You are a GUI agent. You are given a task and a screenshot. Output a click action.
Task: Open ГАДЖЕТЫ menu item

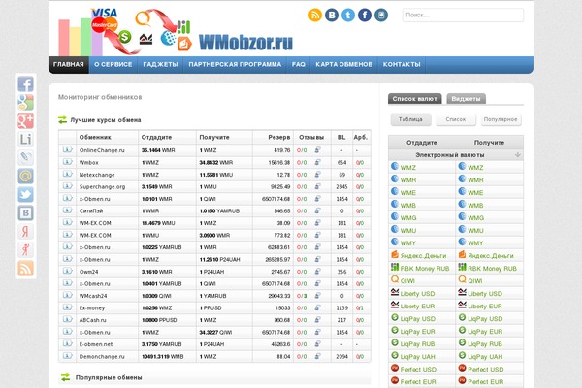click(160, 65)
